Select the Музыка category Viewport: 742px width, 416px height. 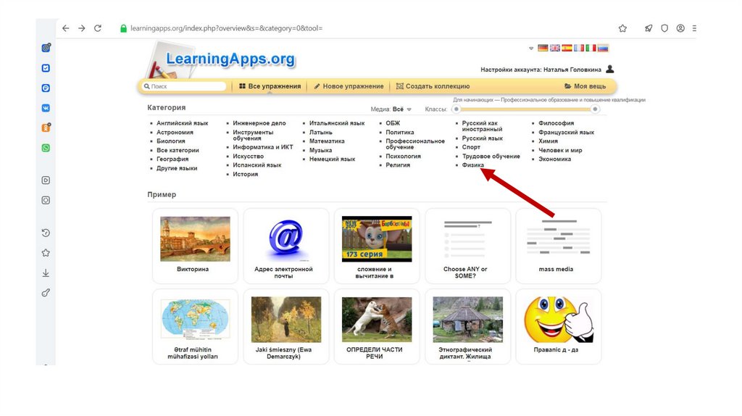tap(320, 150)
